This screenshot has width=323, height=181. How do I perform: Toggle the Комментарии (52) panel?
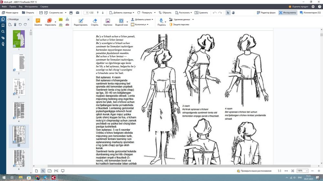coord(310,13)
